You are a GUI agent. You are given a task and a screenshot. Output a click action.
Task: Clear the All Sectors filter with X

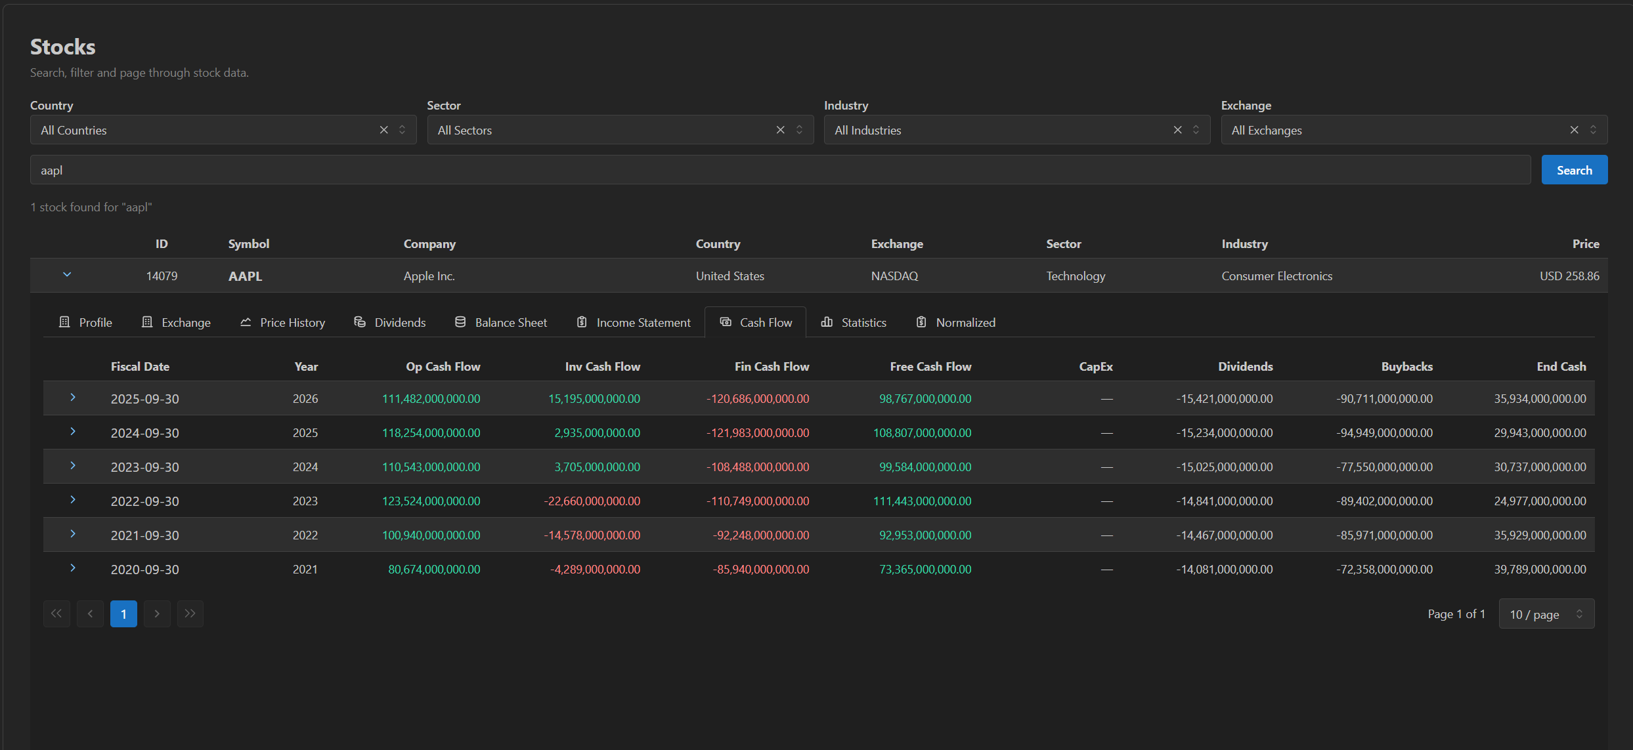[781, 130]
